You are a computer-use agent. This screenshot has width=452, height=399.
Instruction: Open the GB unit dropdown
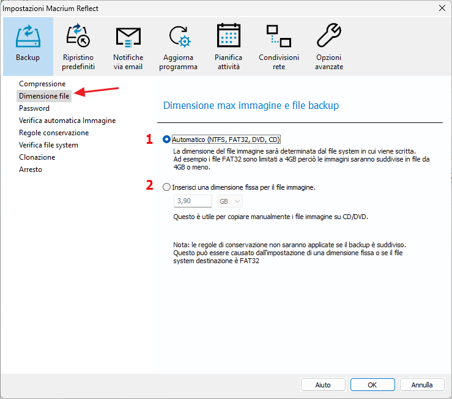(x=230, y=201)
